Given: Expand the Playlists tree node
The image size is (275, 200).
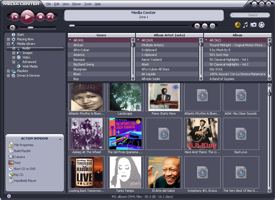Looking at the screenshot, I should [8, 71].
